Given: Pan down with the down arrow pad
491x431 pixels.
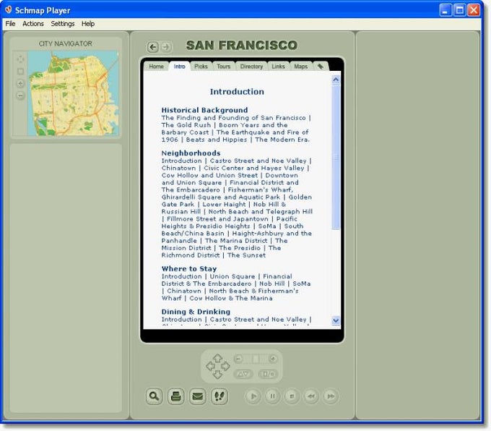Looking at the screenshot, I should pos(217,374).
